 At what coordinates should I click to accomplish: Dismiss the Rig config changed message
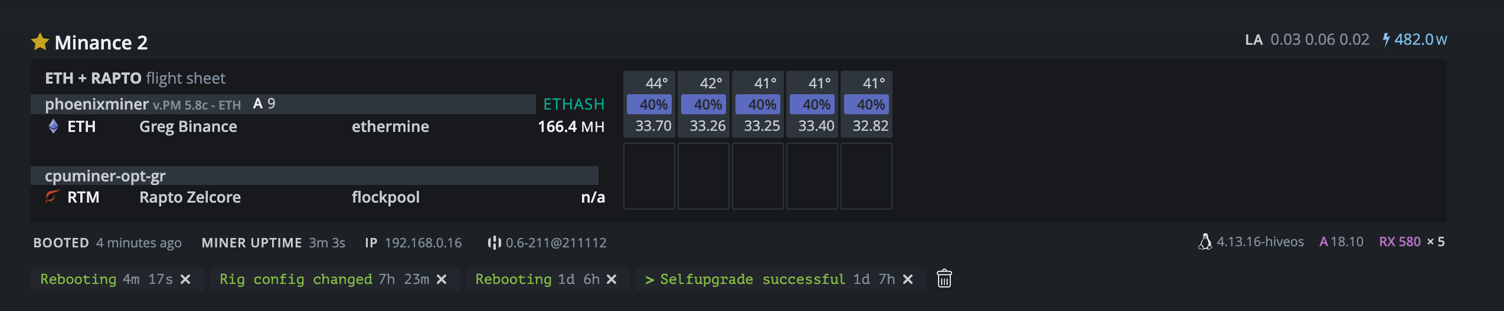[x=442, y=279]
